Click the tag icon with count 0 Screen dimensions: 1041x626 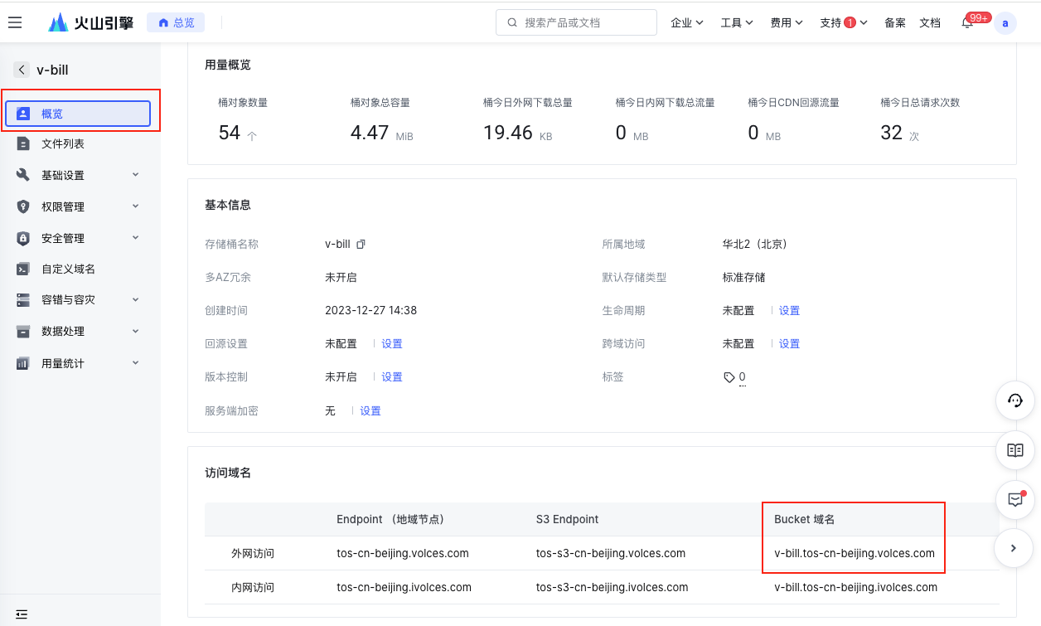point(729,377)
